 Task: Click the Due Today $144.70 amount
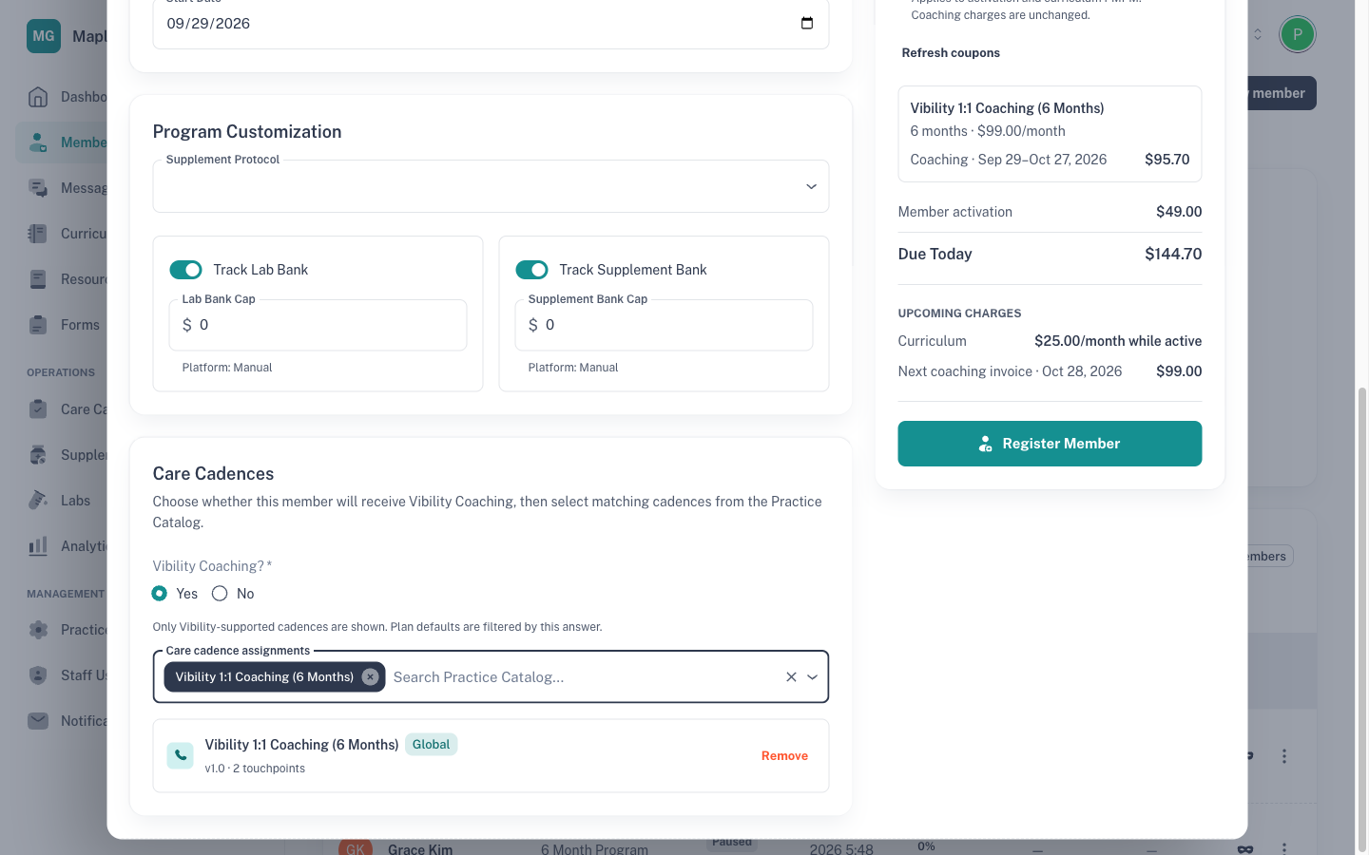1173,254
